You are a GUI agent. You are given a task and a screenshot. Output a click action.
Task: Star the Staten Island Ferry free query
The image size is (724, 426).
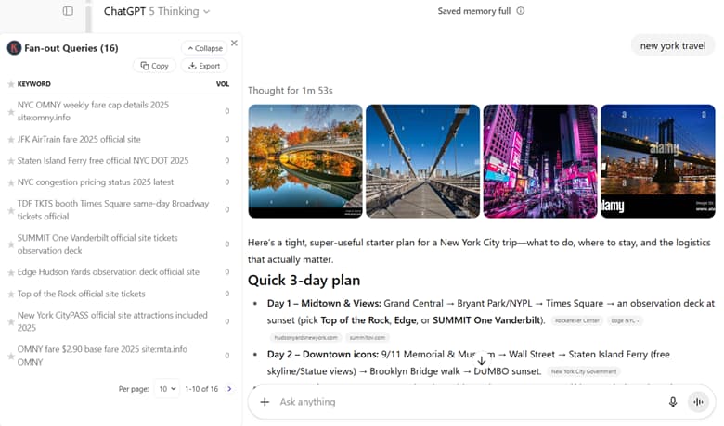point(10,161)
